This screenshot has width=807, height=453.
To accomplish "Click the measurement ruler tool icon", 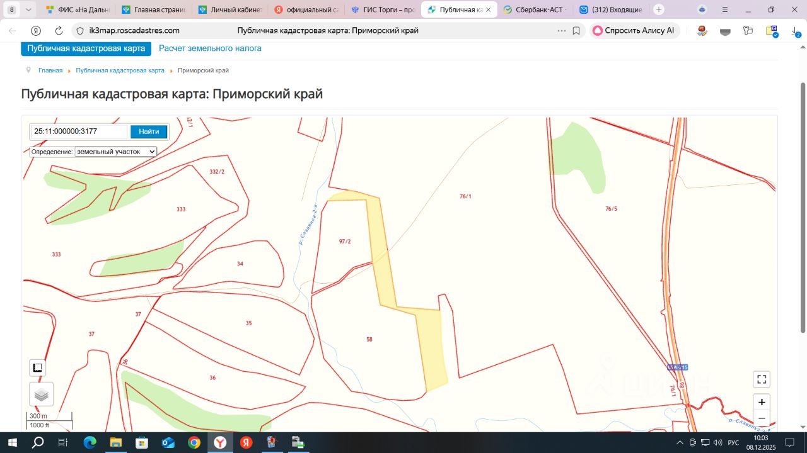I will pyautogui.click(x=37, y=368).
